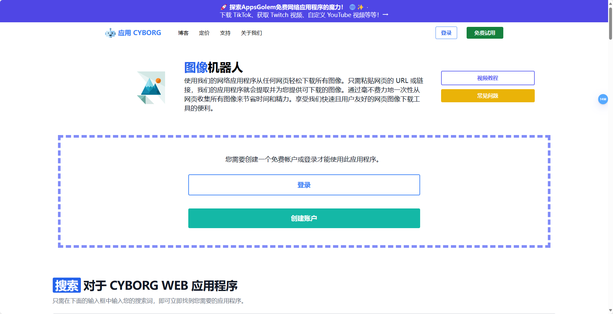Click the text 您需要创建一个免费帐户或登录才能使用此应用程序
613x314 pixels.
(303, 159)
